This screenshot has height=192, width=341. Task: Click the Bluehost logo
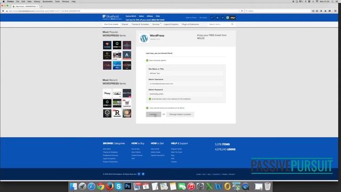[x=111, y=17]
